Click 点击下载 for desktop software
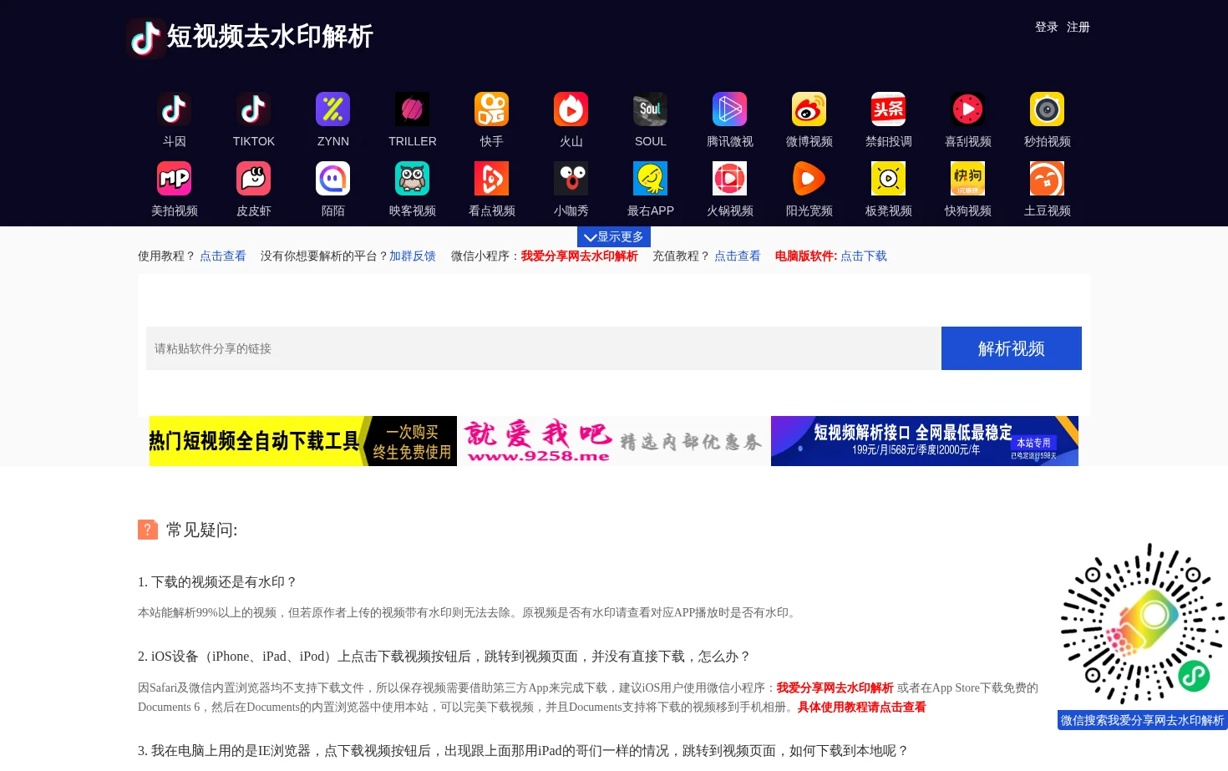This screenshot has height=771, width=1228. coord(864,256)
